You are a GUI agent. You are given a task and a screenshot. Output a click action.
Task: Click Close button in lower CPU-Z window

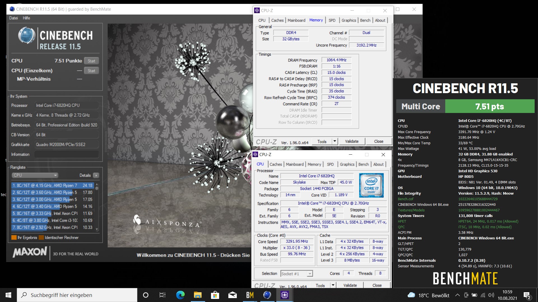[377, 286]
